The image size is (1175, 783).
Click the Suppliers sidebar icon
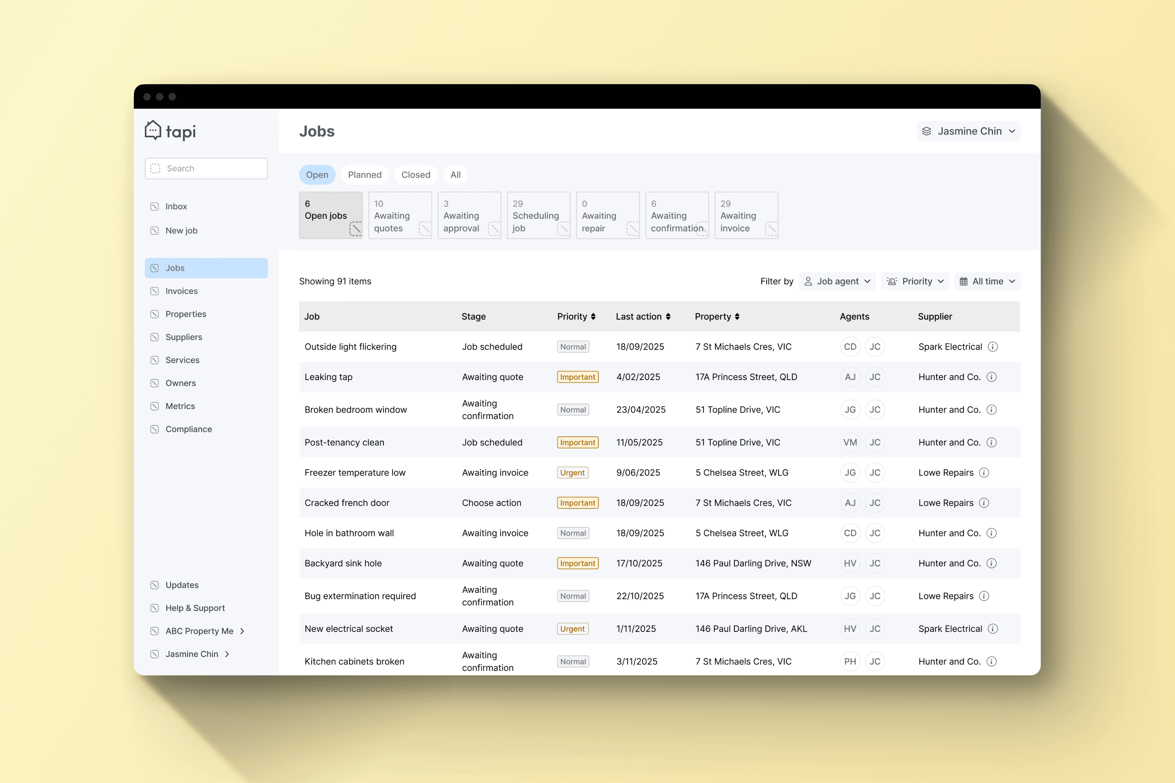(155, 337)
